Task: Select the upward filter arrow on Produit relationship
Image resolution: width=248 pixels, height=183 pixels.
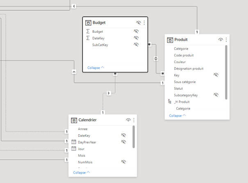Action: point(74,72)
